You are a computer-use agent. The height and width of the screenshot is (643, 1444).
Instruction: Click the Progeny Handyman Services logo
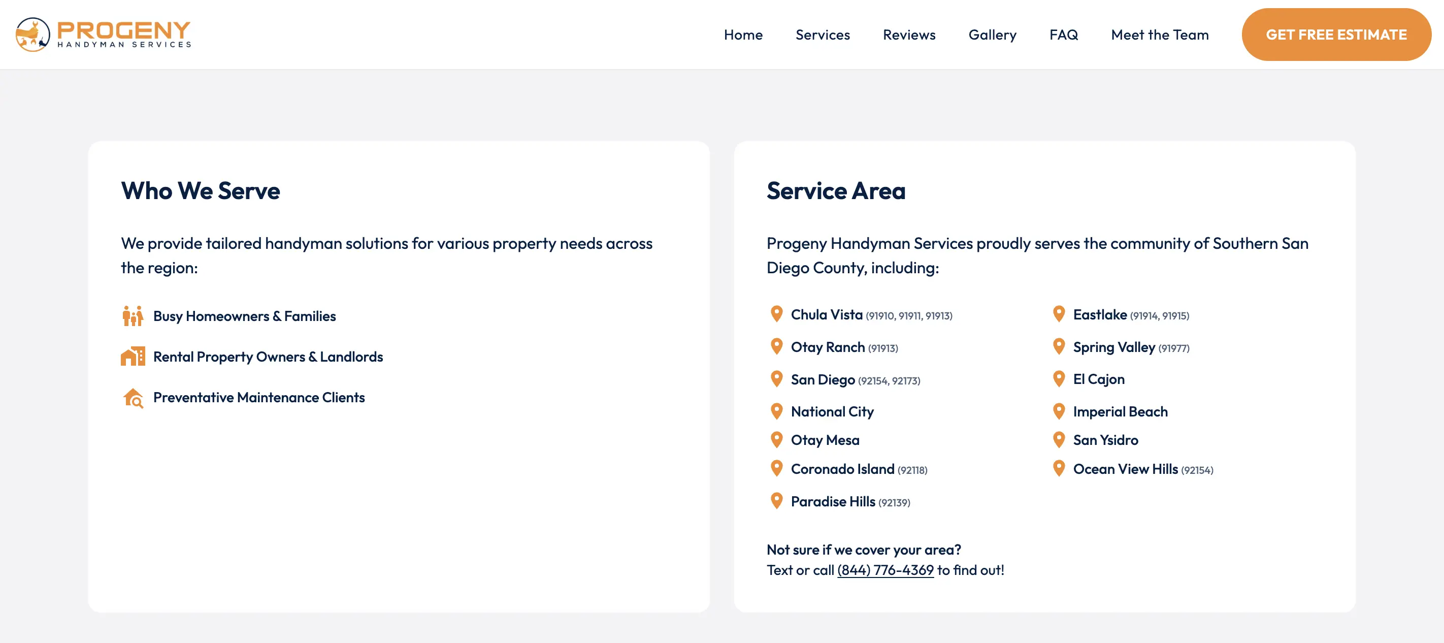click(x=103, y=34)
